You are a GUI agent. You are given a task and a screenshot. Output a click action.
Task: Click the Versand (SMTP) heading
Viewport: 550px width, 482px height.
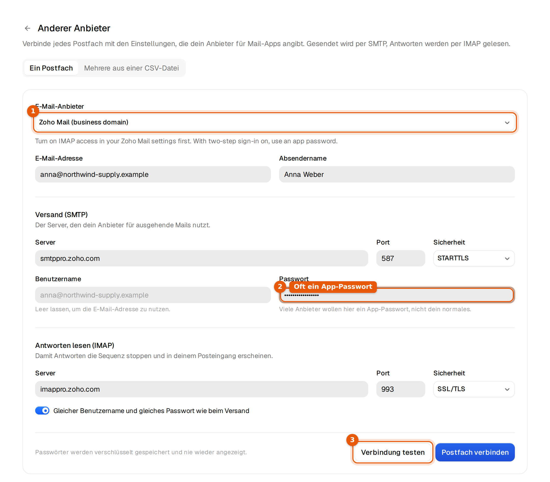[x=61, y=214]
